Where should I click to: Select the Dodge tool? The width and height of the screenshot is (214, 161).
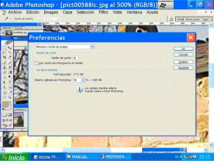[10, 77]
